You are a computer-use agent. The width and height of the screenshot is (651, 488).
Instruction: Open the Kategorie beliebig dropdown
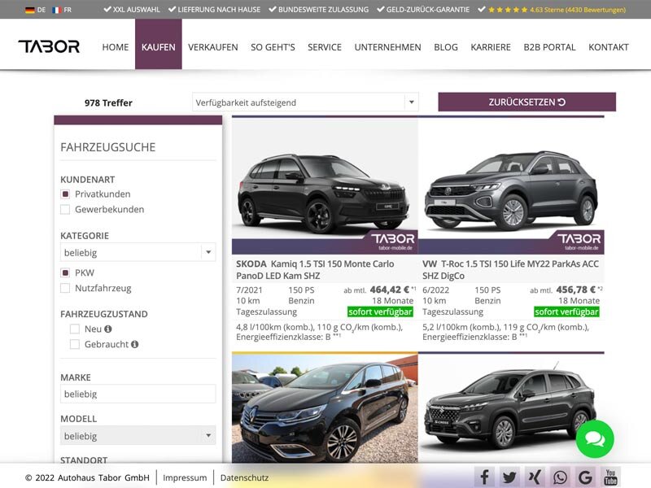(137, 251)
